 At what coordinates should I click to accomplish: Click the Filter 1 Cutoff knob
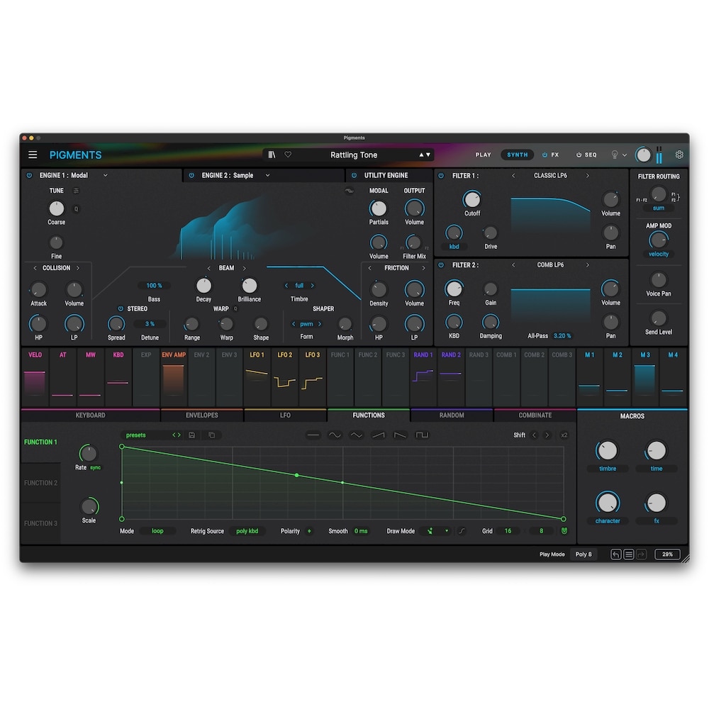click(x=471, y=199)
